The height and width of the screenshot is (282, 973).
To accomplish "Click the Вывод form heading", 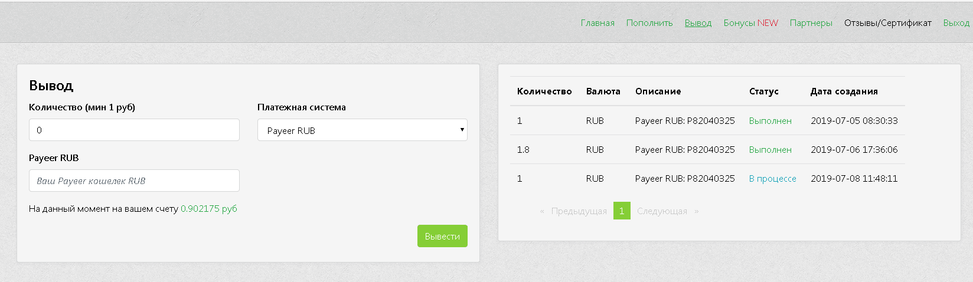I will pos(51,86).
